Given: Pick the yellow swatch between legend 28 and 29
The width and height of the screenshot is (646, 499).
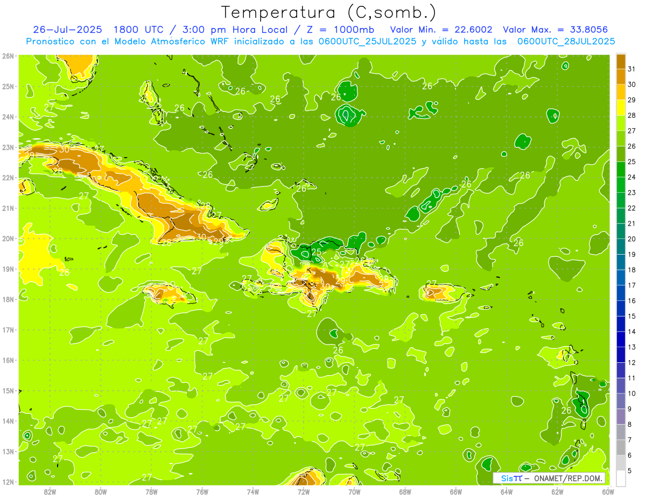Looking at the screenshot, I should tap(621, 108).
